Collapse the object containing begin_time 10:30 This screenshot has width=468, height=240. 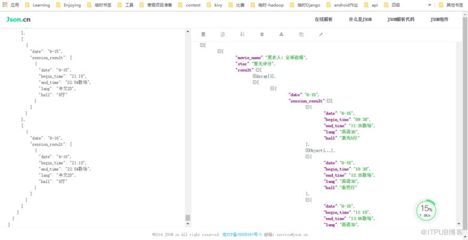click(x=307, y=157)
